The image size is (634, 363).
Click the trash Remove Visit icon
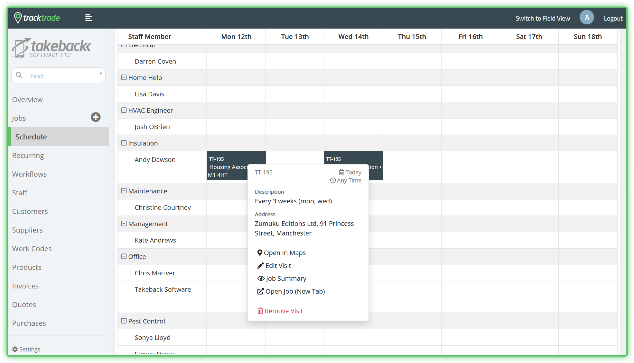tap(260, 311)
